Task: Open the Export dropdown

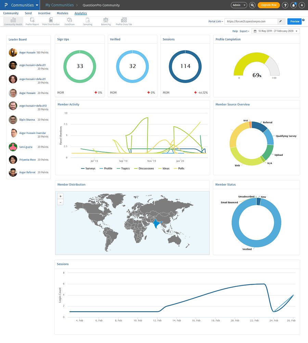Action: [244, 31]
